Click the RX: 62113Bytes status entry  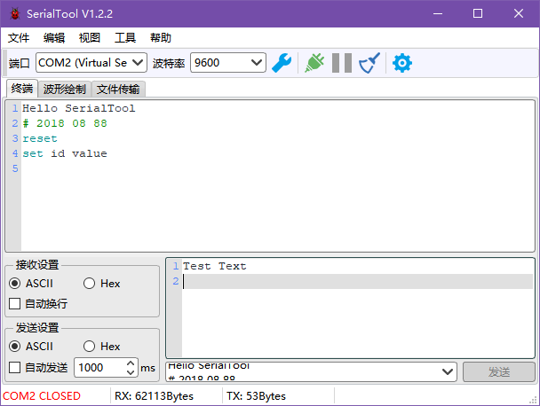pos(154,396)
